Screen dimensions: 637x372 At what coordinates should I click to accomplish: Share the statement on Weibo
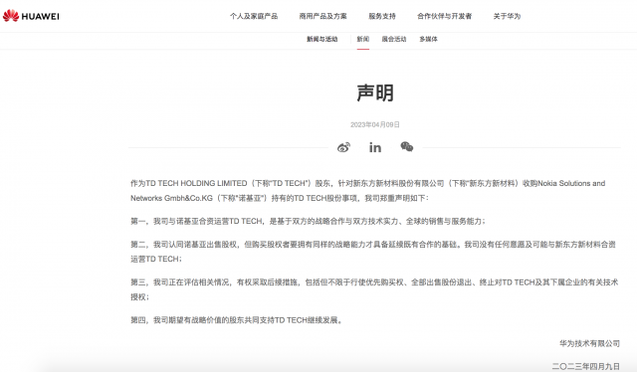(343, 147)
